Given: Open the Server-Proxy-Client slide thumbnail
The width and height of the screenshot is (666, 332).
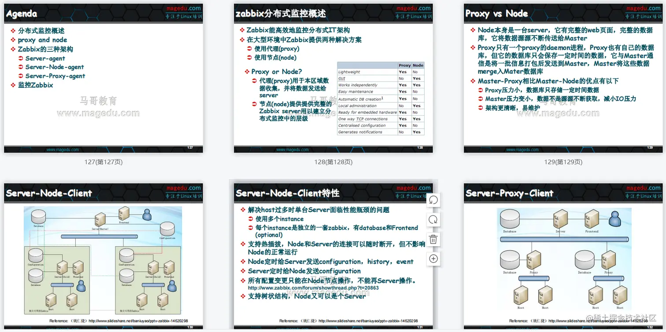Looking at the screenshot, I should pyautogui.click(x=563, y=256).
